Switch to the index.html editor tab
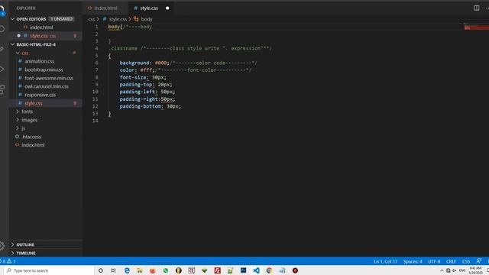Image resolution: width=489 pixels, height=275 pixels. (x=105, y=8)
